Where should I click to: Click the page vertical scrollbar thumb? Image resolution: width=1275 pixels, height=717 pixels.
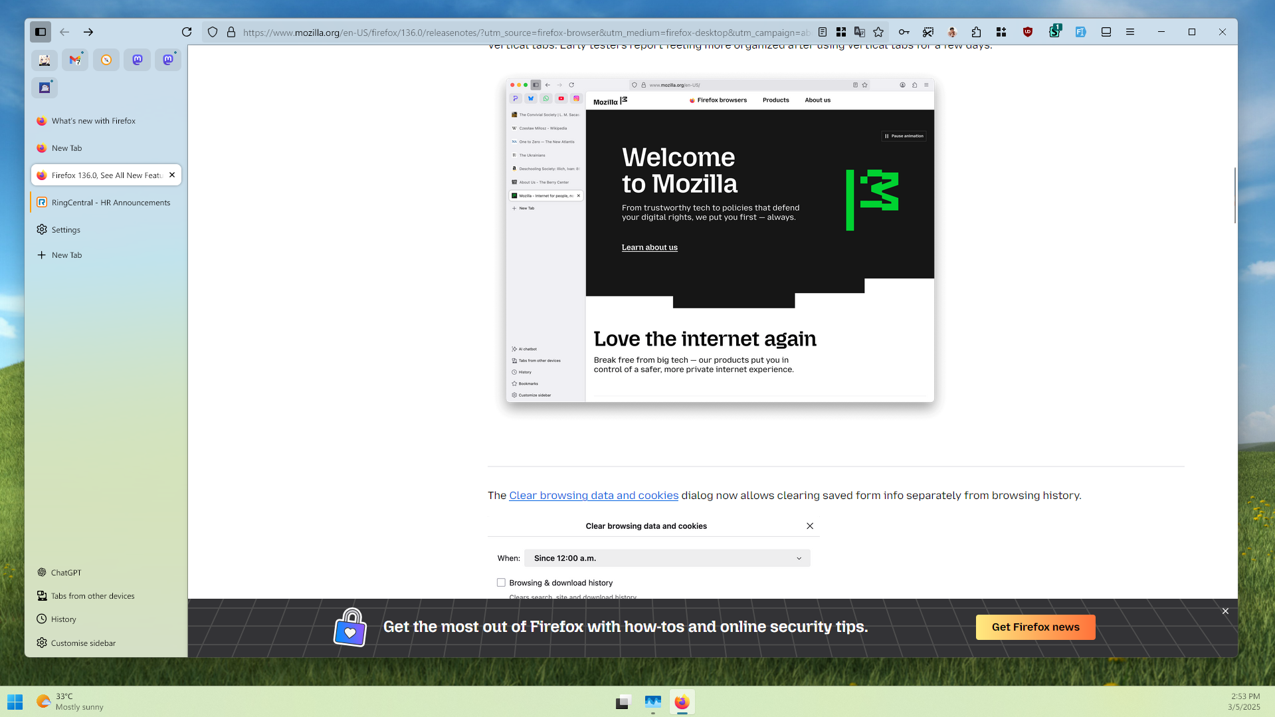[1234, 195]
